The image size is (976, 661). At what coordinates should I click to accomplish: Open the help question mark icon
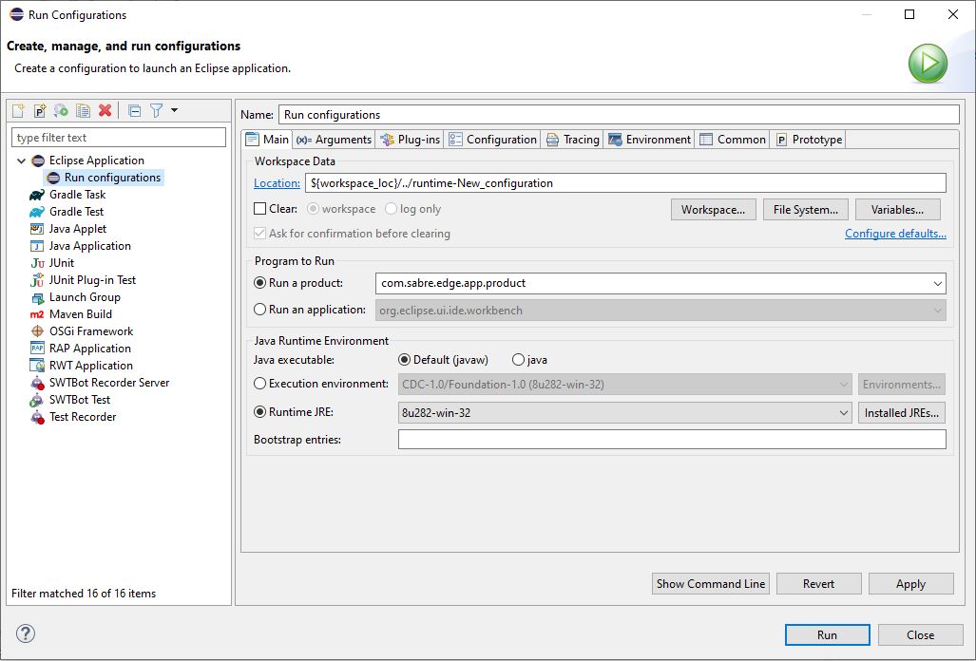[x=26, y=633]
